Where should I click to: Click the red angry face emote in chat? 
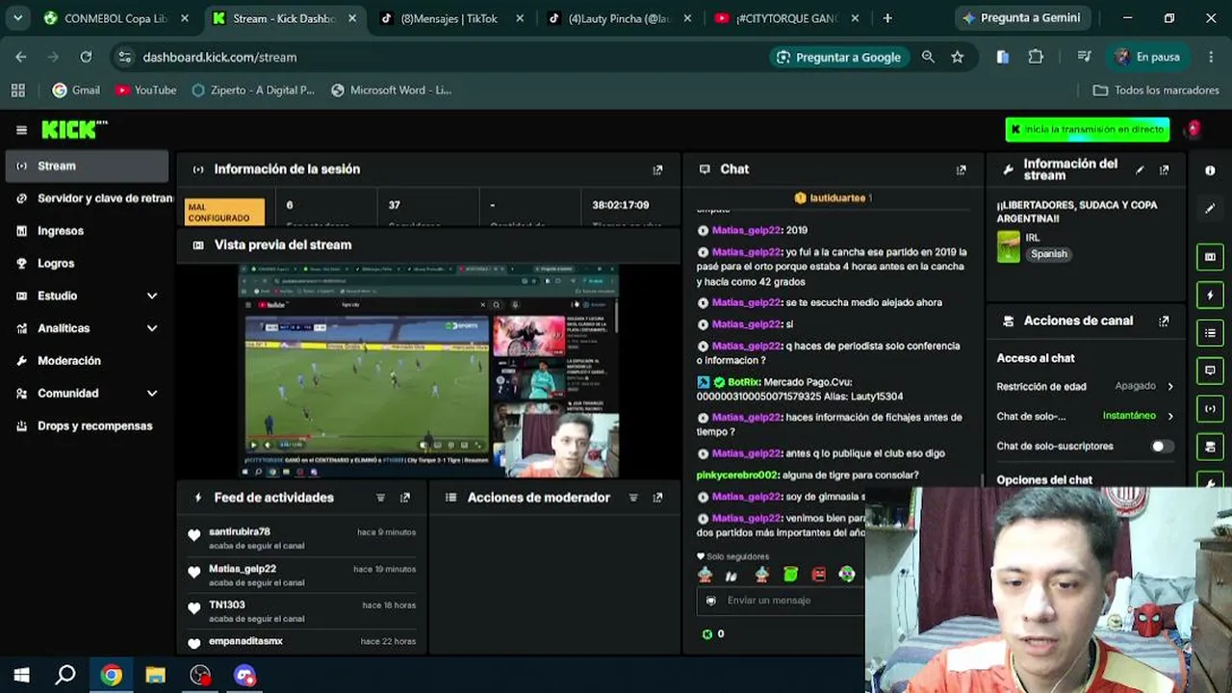pos(819,575)
